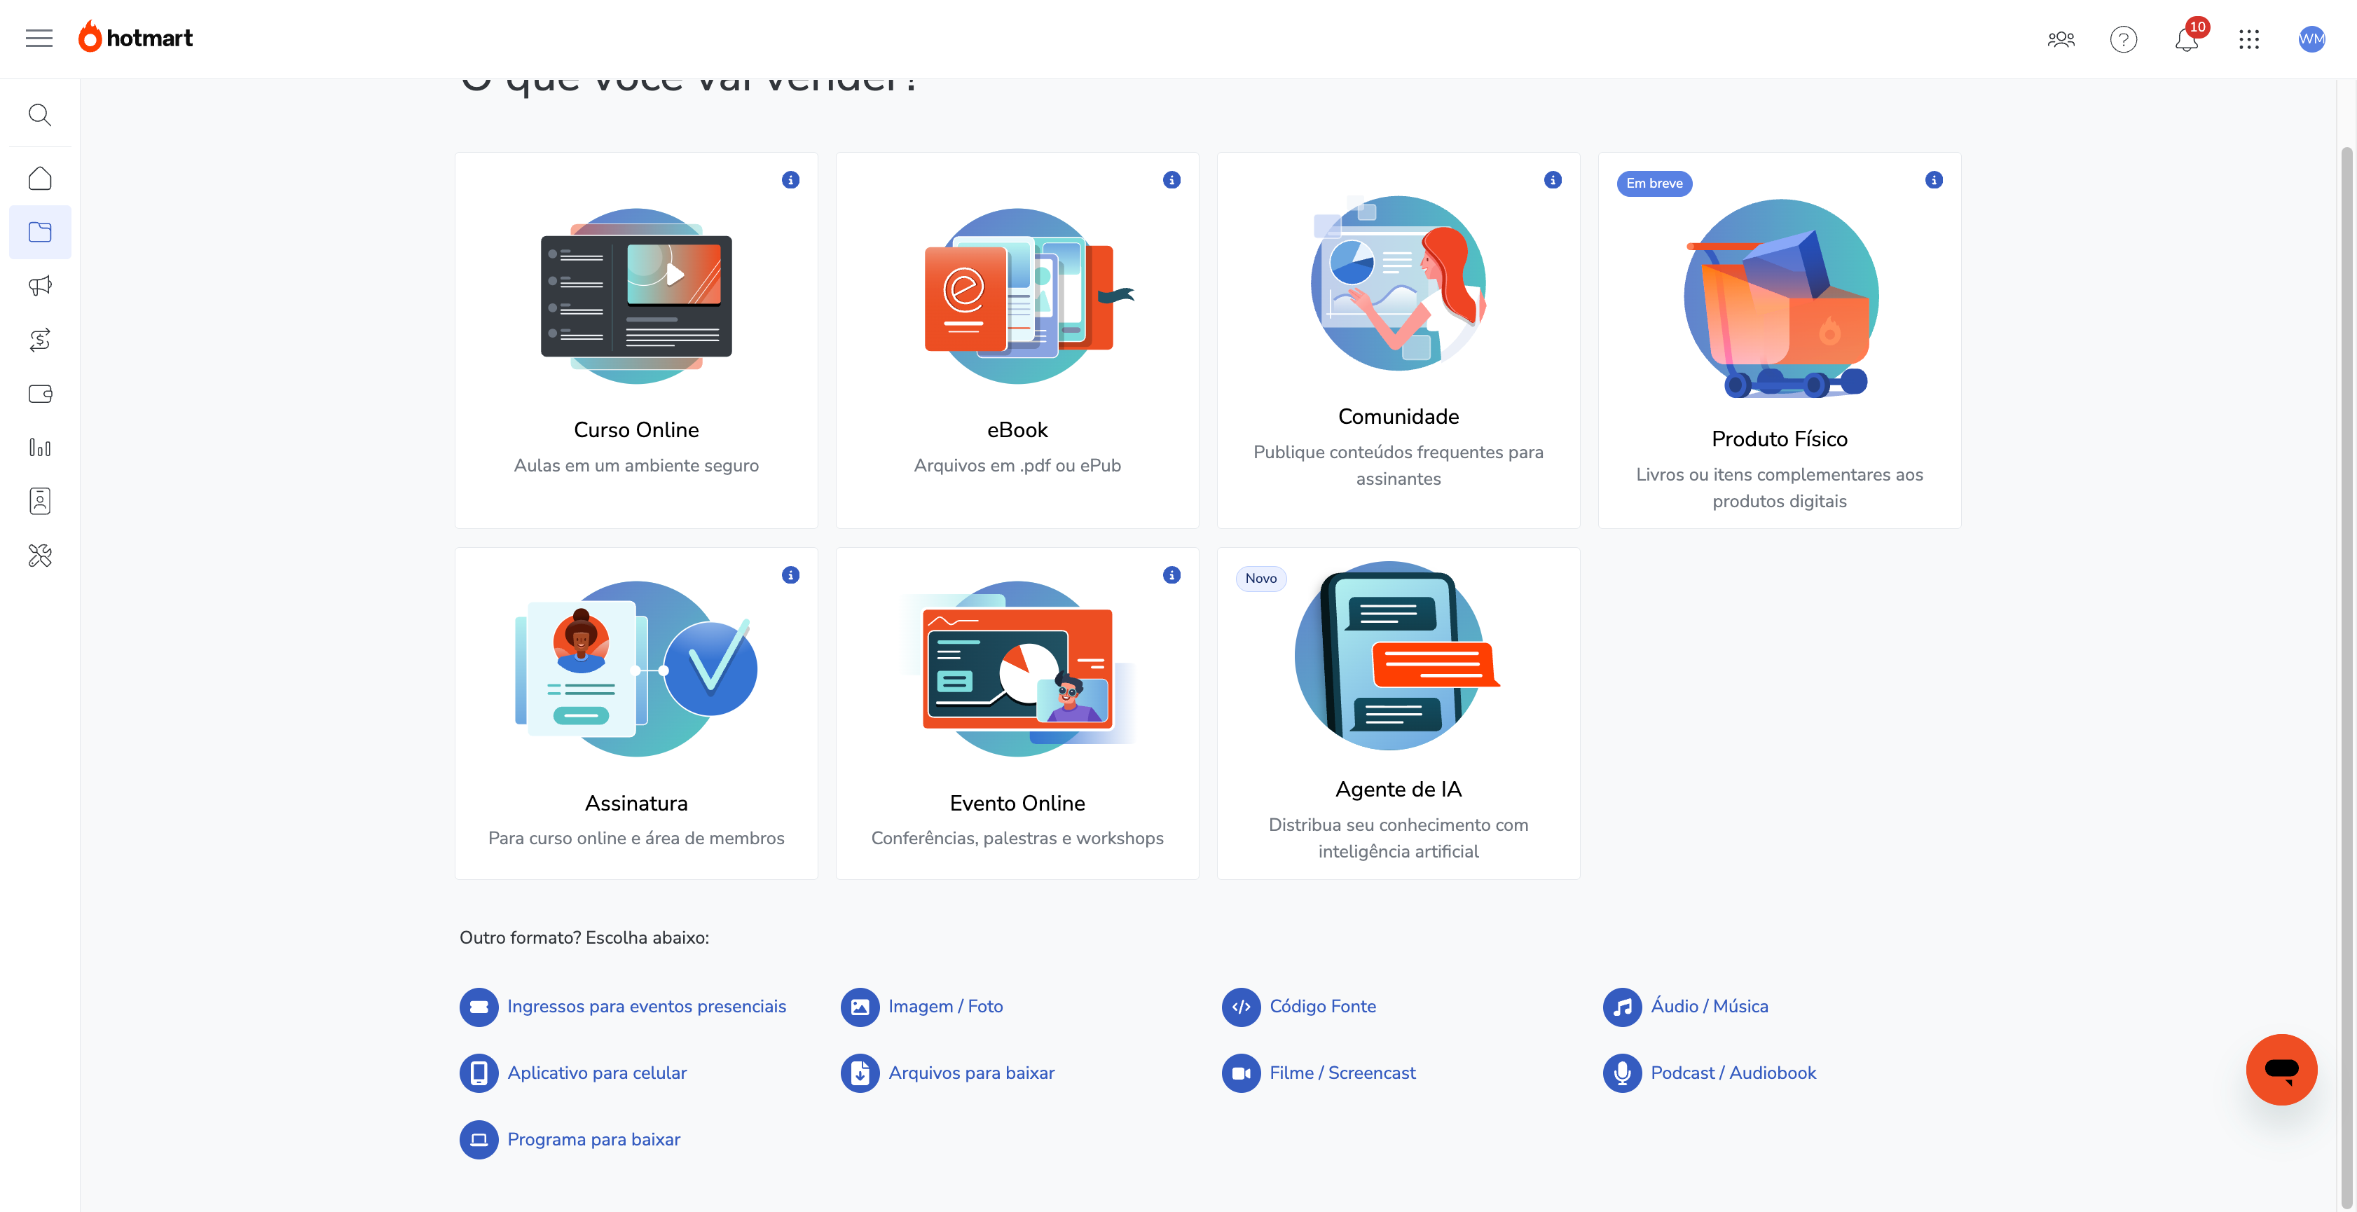The height and width of the screenshot is (1212, 2357).
Task: Choose Áudio / Música format
Action: (1685, 1007)
